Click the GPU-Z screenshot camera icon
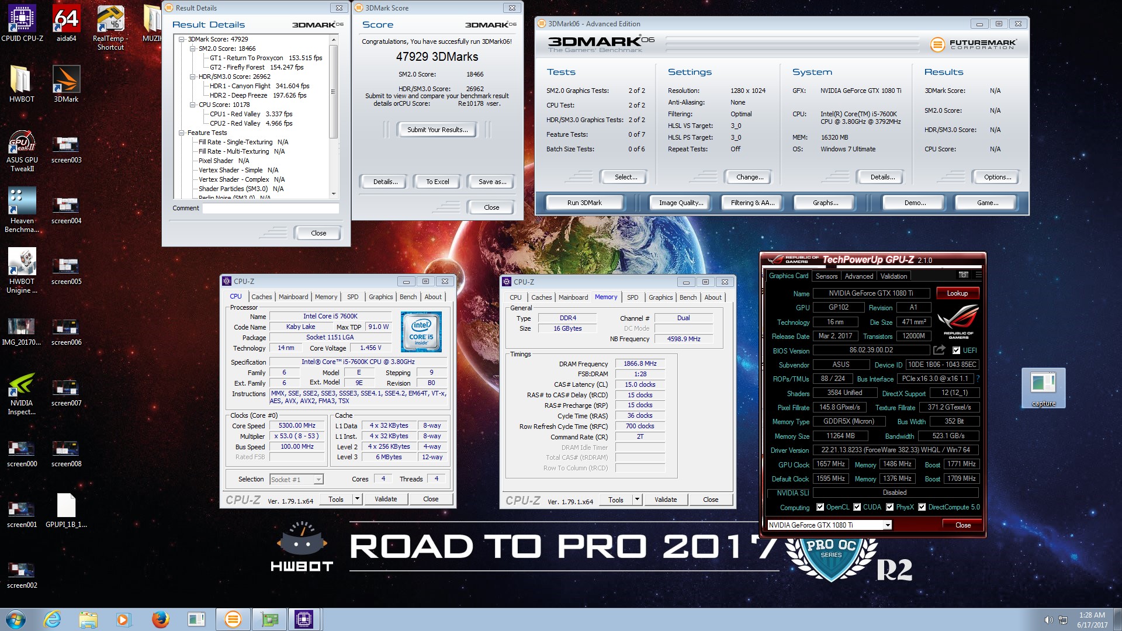1122x631 pixels. click(964, 275)
